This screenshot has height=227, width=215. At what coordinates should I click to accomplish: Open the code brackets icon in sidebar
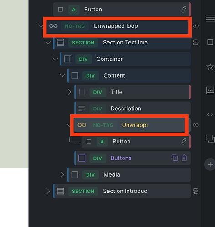pyautogui.click(x=210, y=114)
